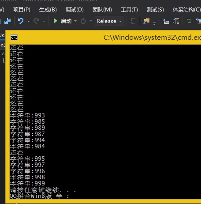
Task: Expand the 启动 target dropdown arrow
Action: click(x=75, y=21)
